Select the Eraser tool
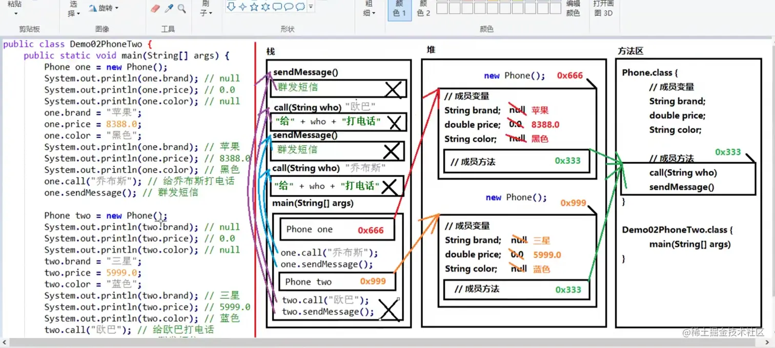 click(x=155, y=8)
